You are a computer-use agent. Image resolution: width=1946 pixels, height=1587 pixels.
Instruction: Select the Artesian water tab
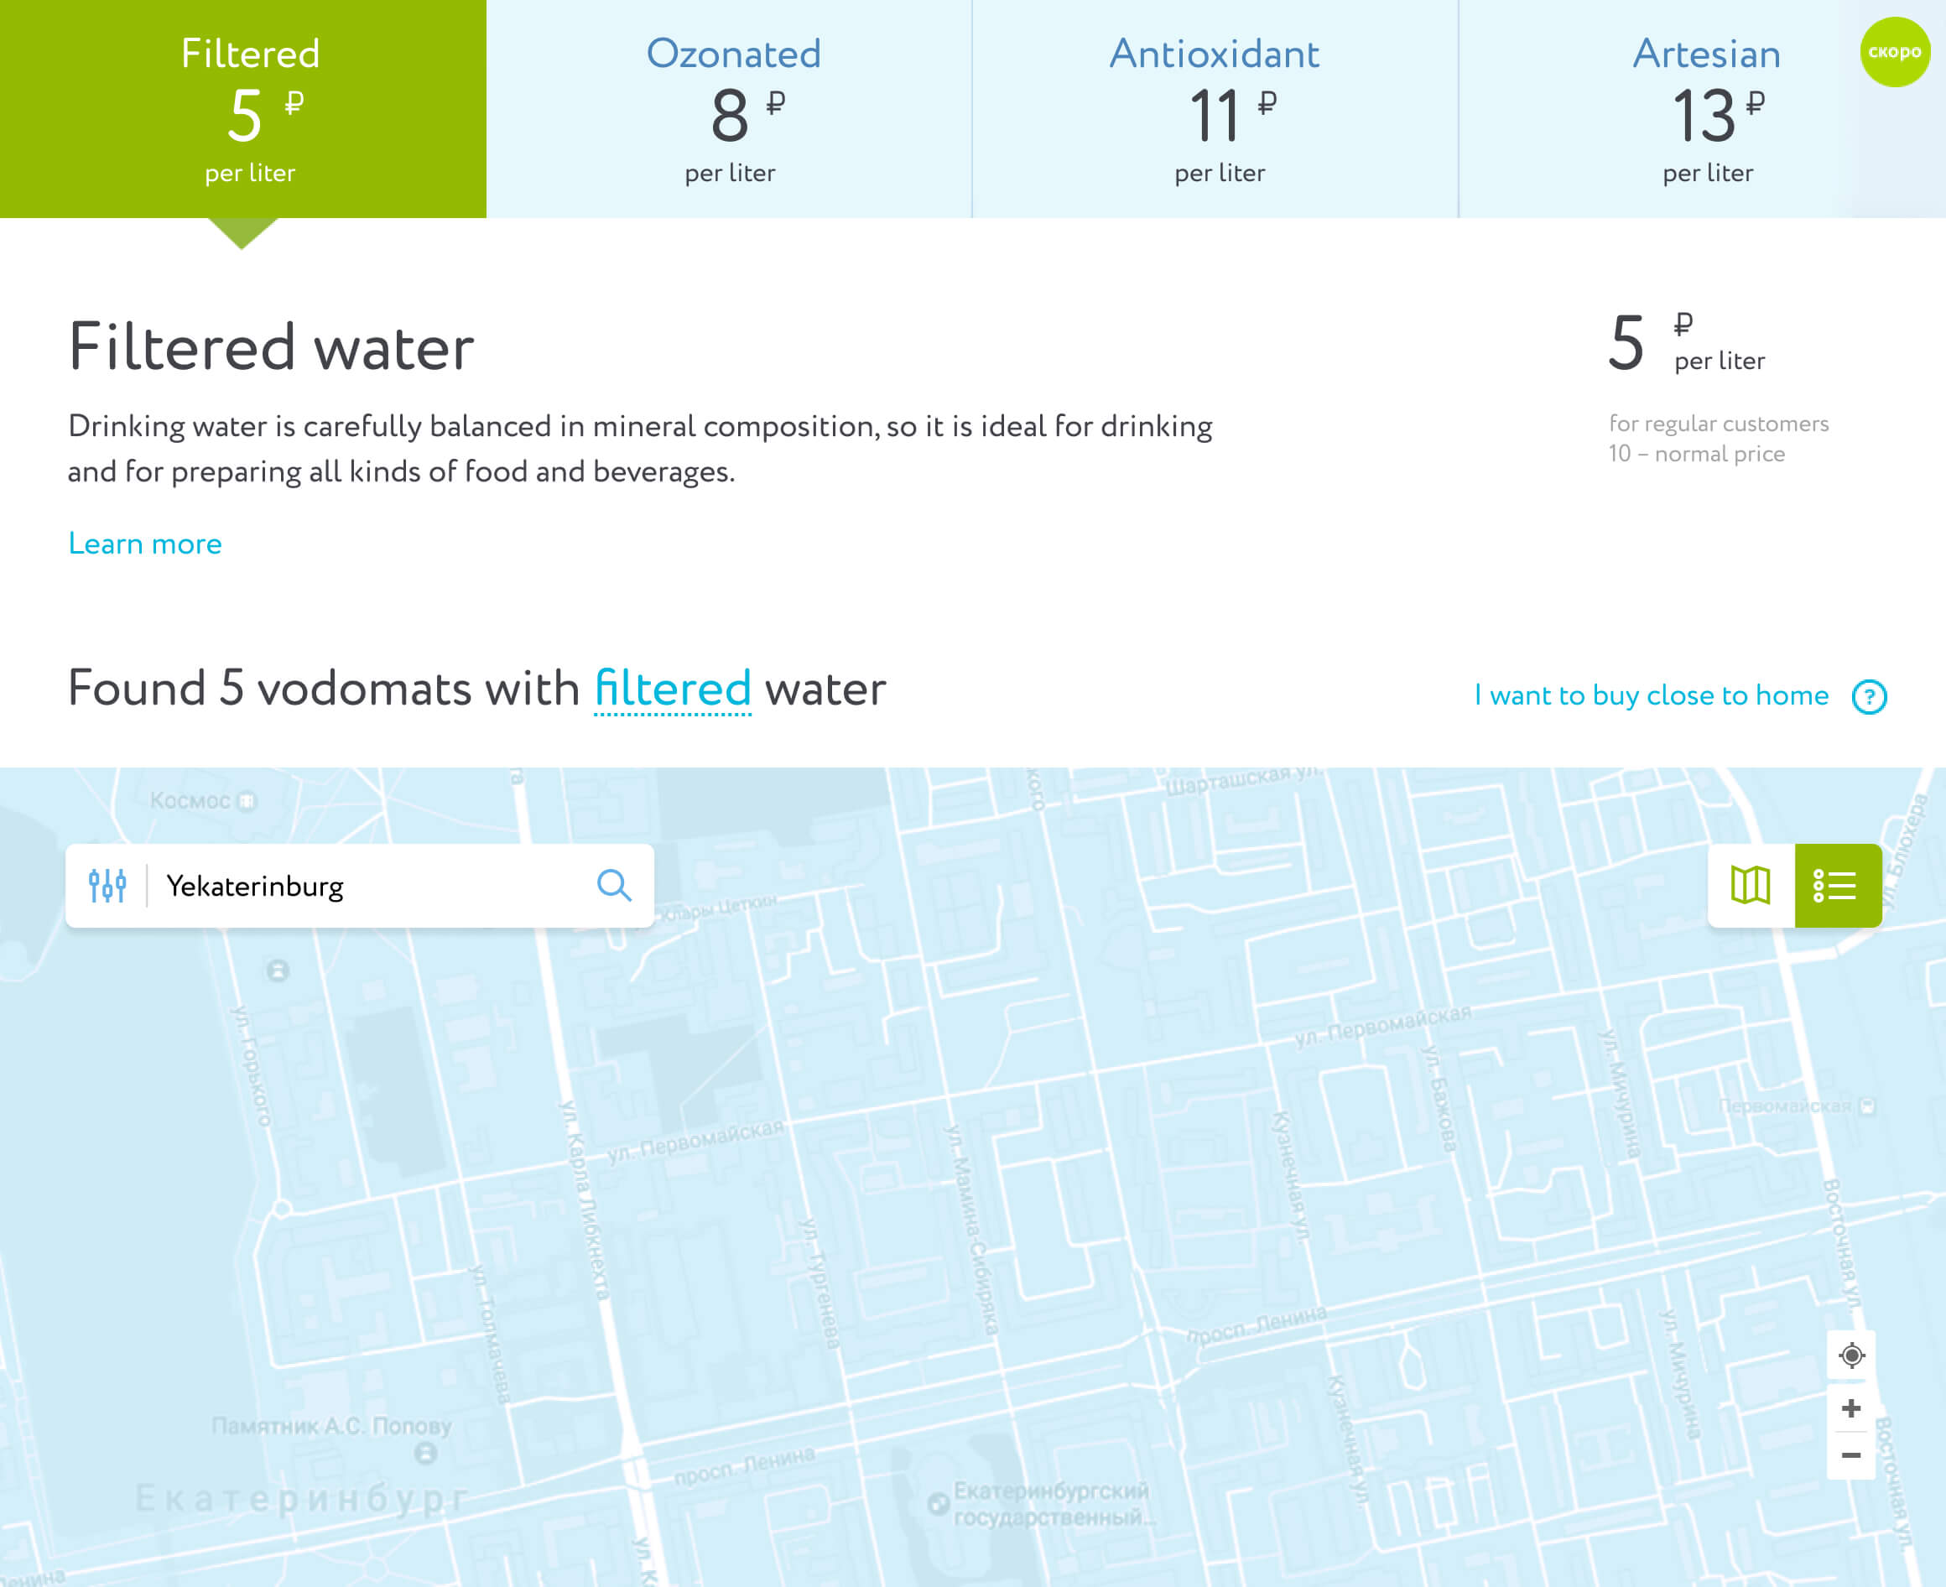(x=1702, y=109)
